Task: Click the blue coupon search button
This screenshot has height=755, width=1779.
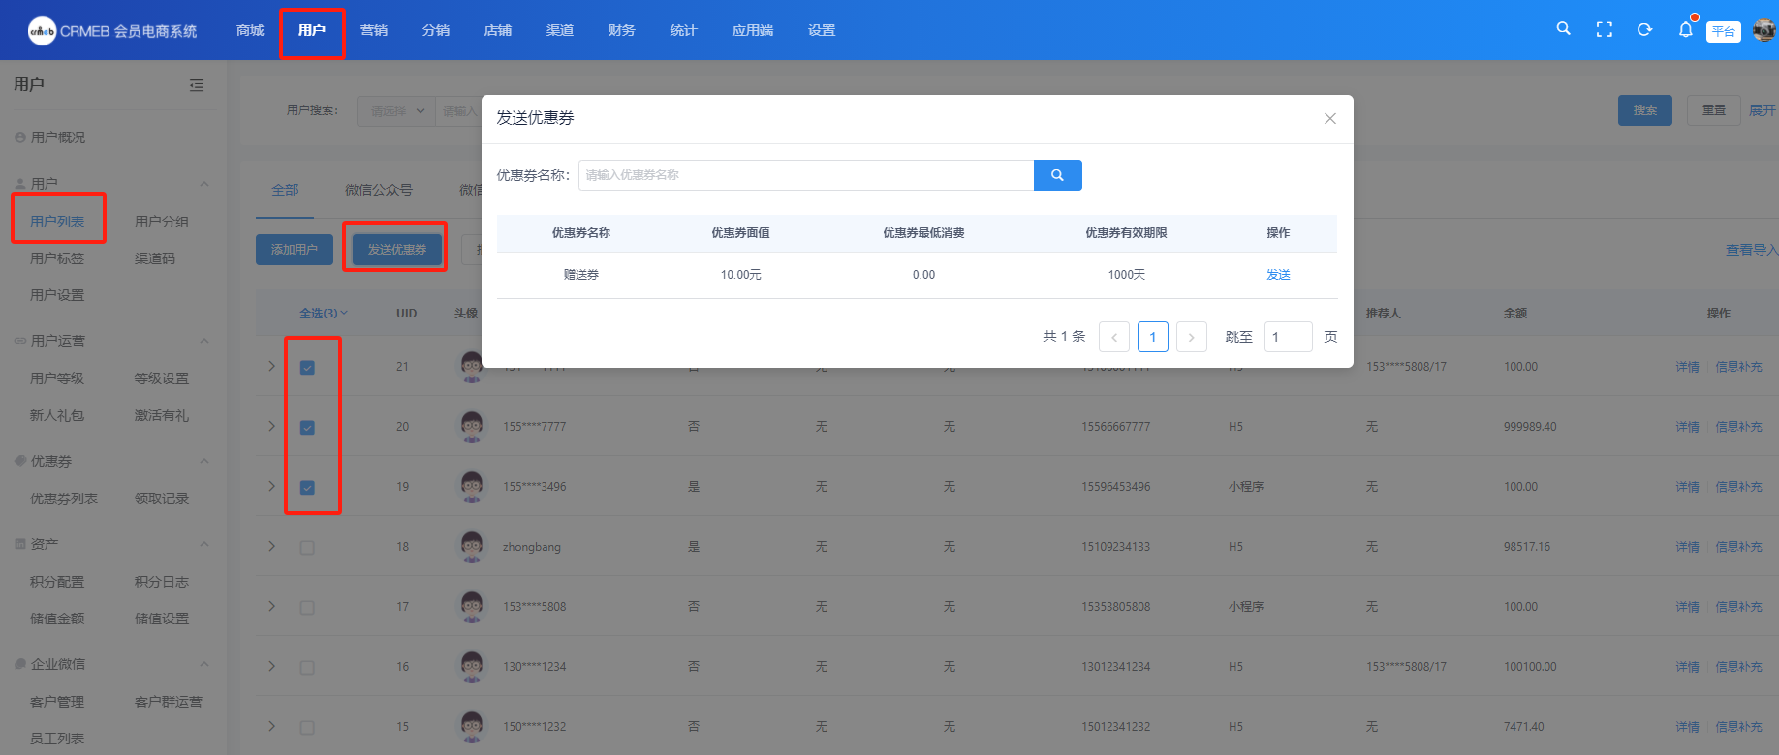Action: (x=1057, y=175)
